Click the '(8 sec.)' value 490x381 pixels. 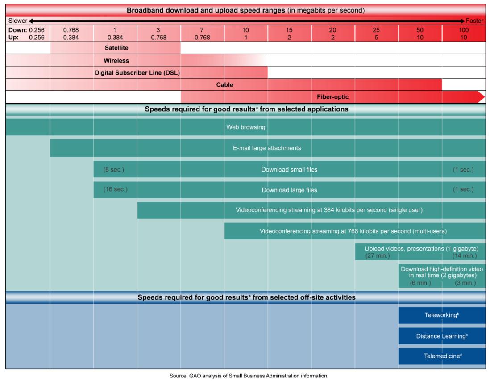pyautogui.click(x=114, y=170)
